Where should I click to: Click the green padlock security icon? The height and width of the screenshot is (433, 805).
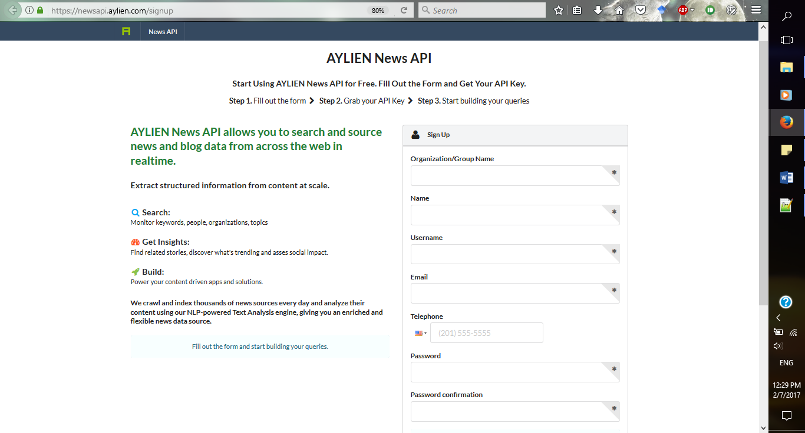coord(40,11)
